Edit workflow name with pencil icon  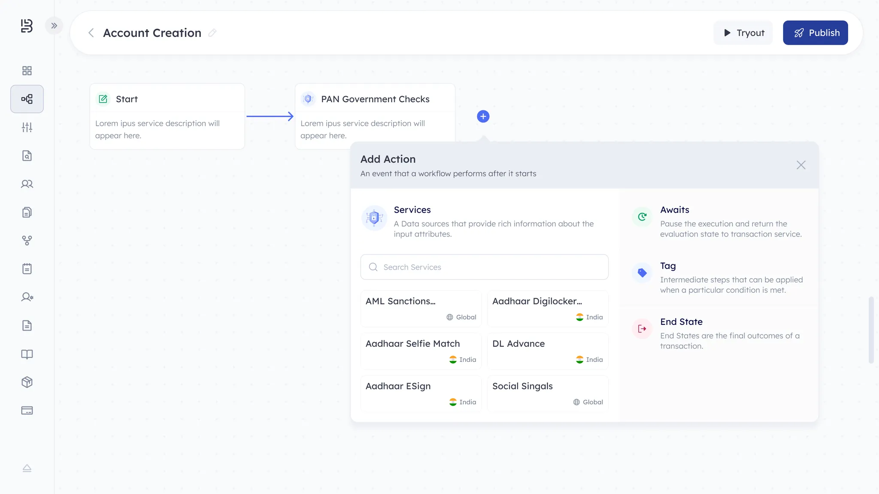tap(212, 33)
